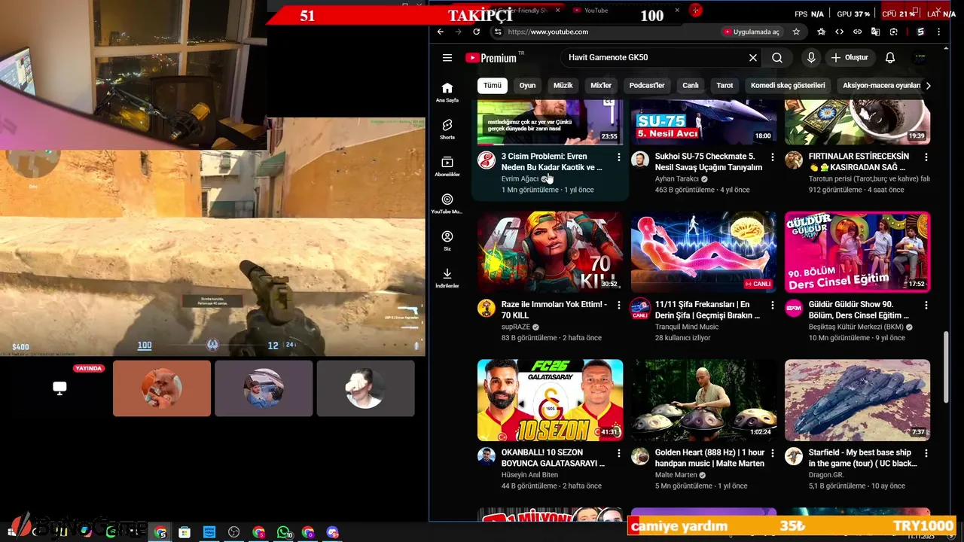Click the Uygulamada aç button
This screenshot has width=964, height=542.
[x=751, y=32]
